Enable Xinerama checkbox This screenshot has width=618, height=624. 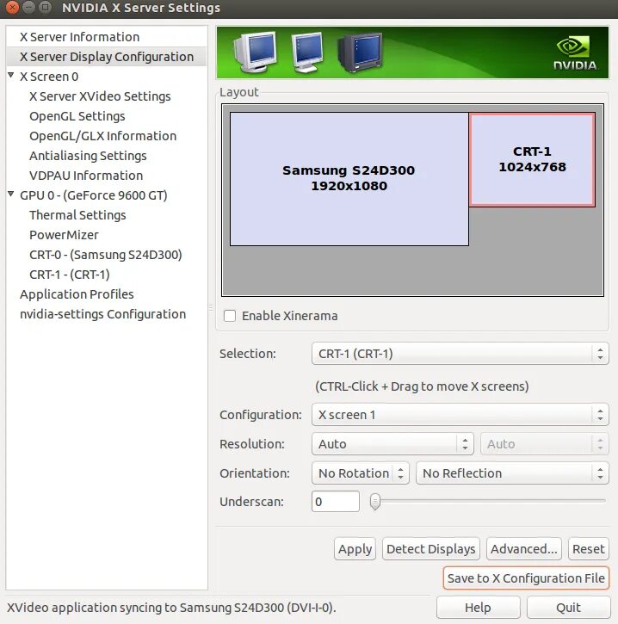point(230,316)
